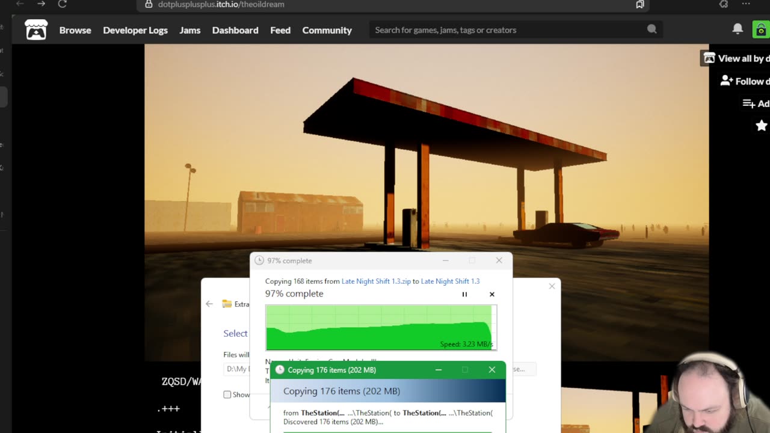The image size is (770, 433).
Task: Open the Browse menu on itch.io
Action: tap(75, 30)
